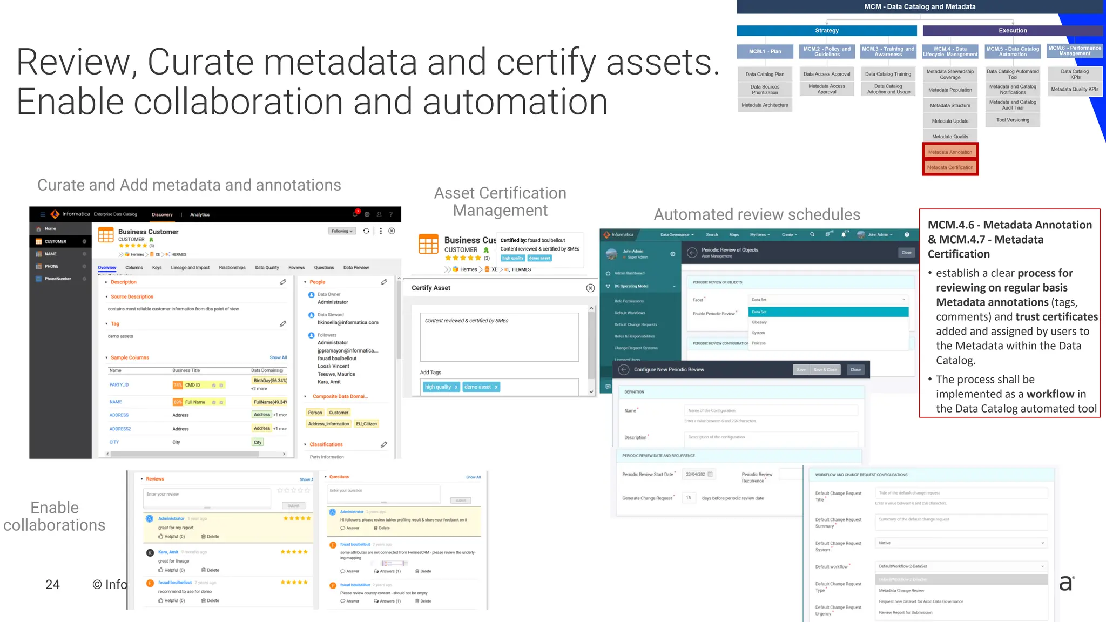1106x622 pixels.
Task: Open the Following dropdown
Action: click(342, 231)
